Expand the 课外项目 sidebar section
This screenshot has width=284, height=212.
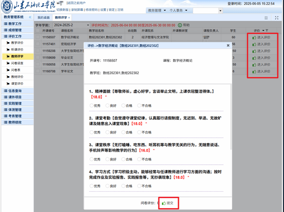pos(17,97)
